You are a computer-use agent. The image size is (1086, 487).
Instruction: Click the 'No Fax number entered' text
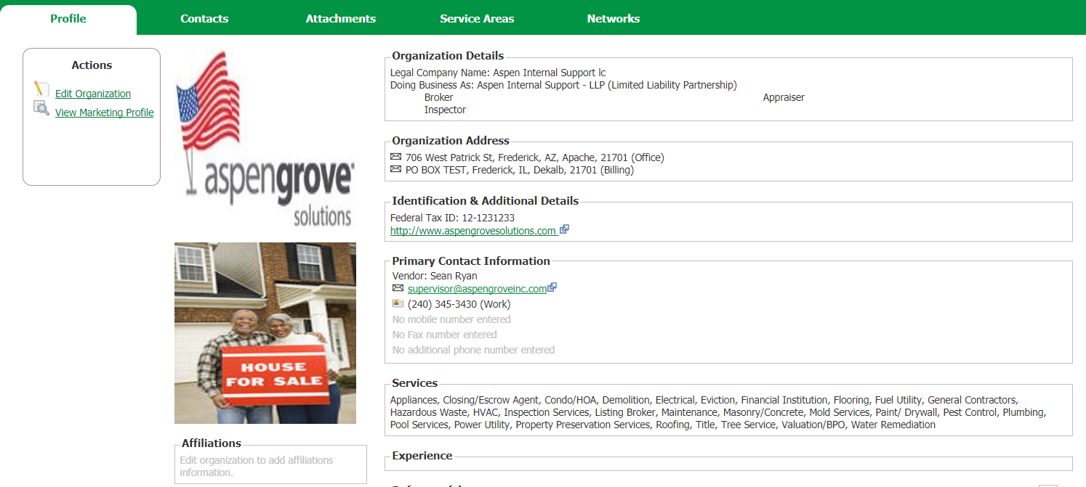coord(445,335)
